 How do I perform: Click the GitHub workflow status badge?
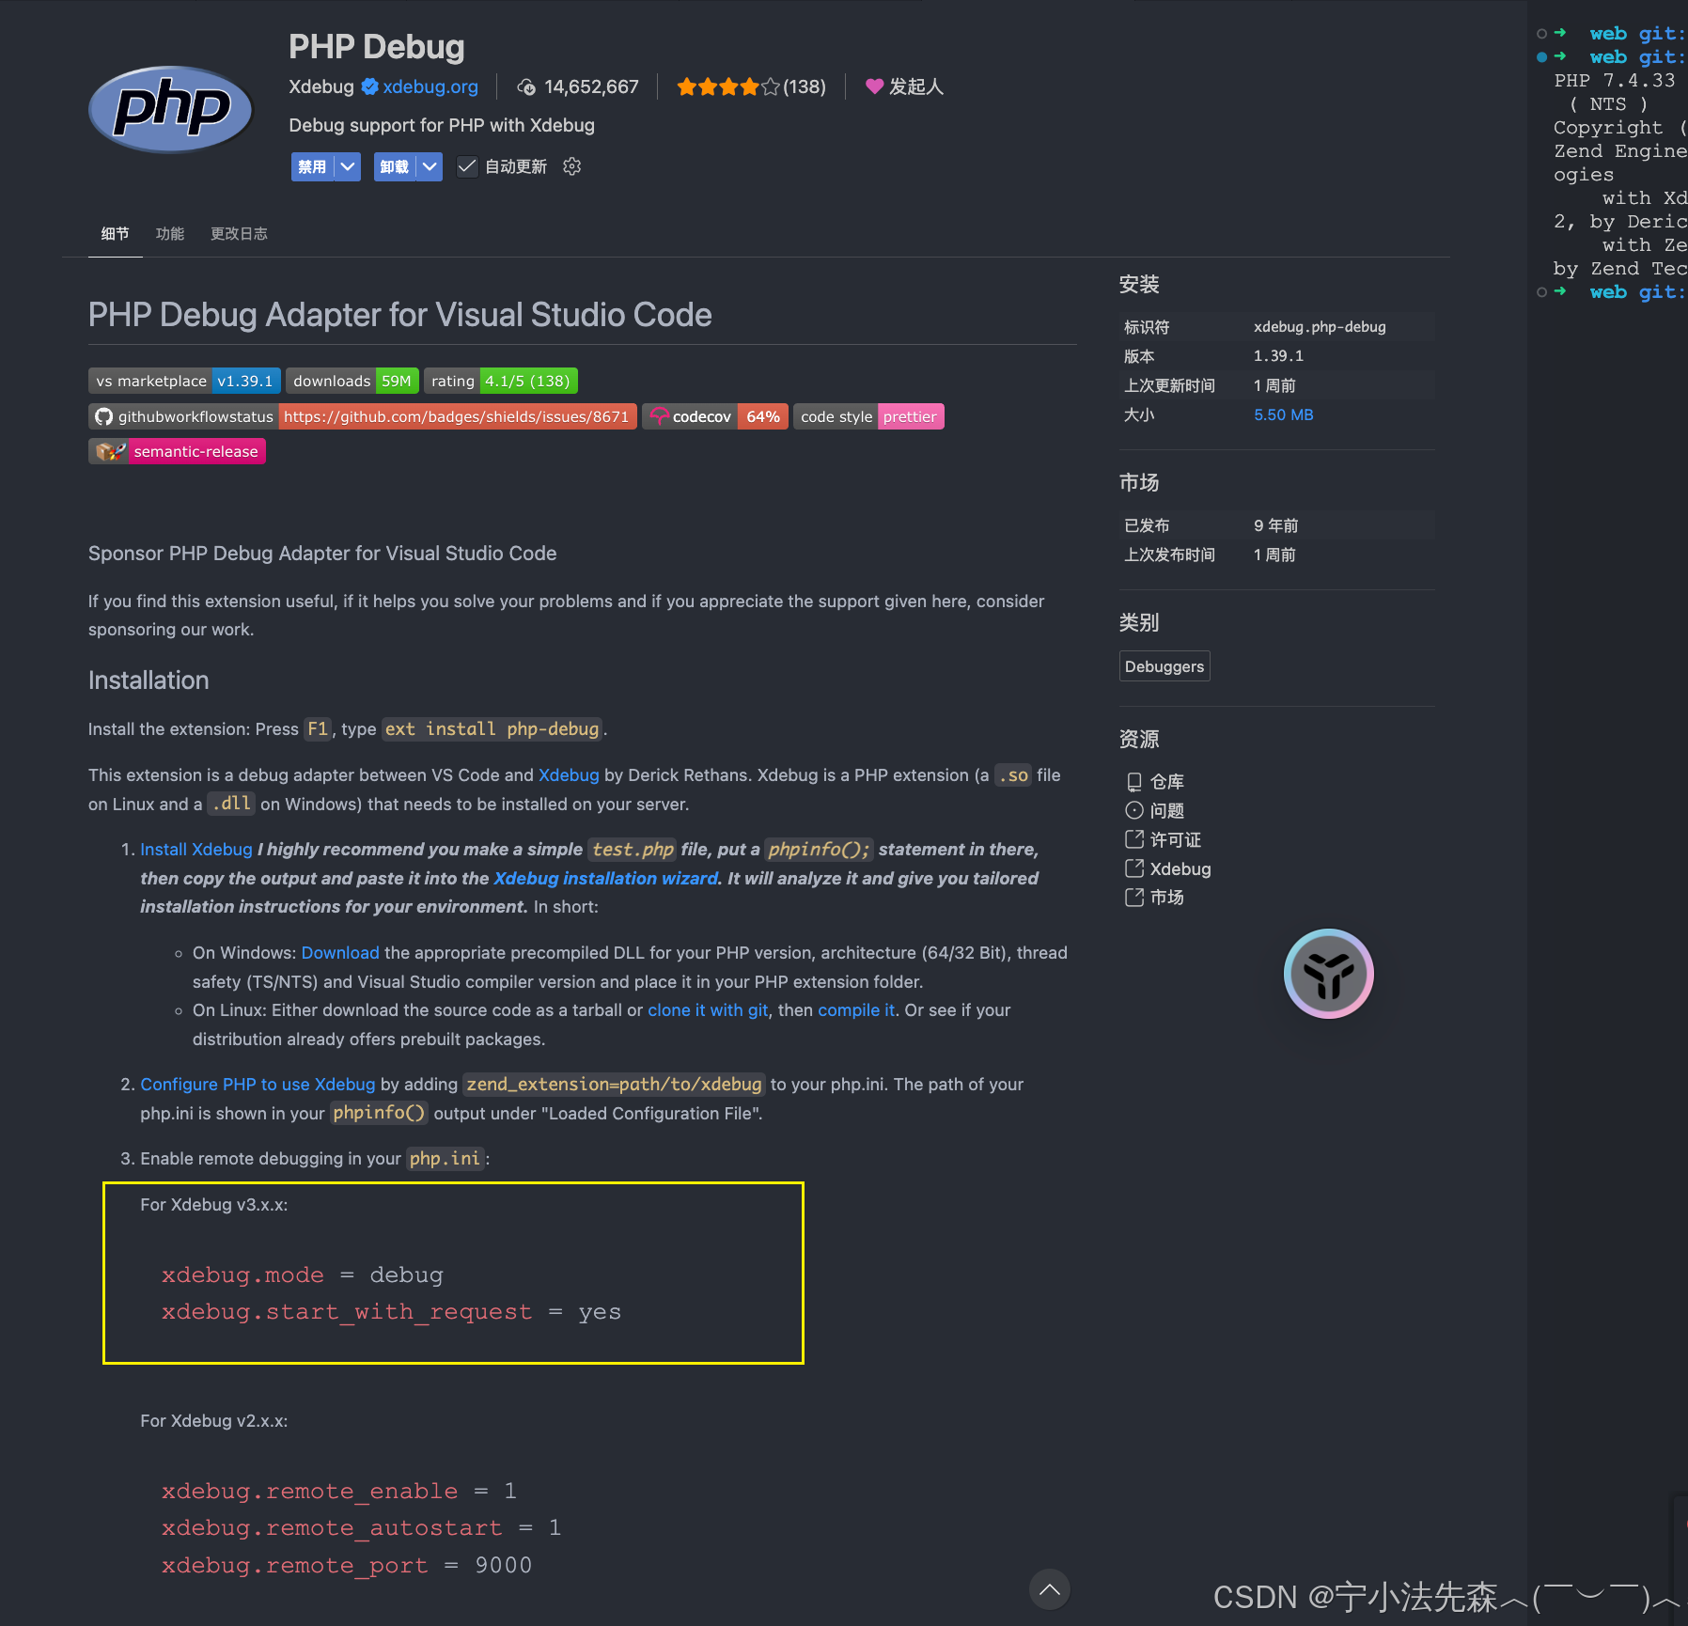tap(362, 416)
